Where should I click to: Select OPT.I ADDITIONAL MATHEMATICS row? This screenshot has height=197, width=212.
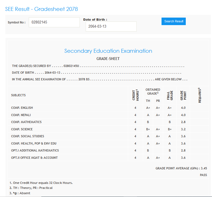[x=35, y=150]
